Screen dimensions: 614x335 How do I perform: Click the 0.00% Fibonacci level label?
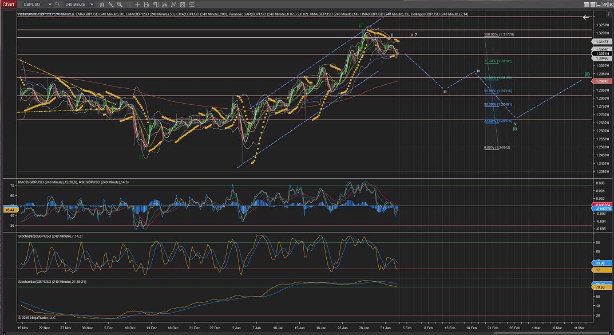(497, 148)
